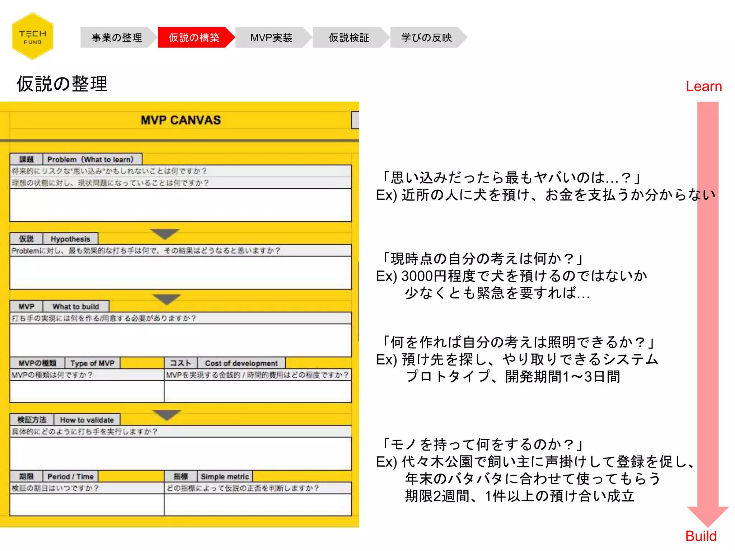Click into the Hypothesis answer field
This screenshot has height=551, width=735.
click(x=181, y=273)
